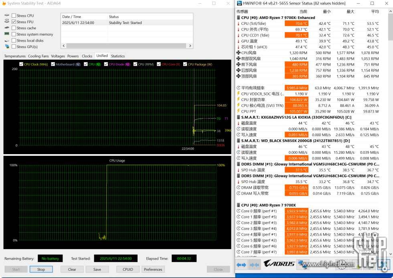Click the memory icon beside DDR5 DIMM [#1]
This screenshot has height=278, width=393.
(238, 164)
